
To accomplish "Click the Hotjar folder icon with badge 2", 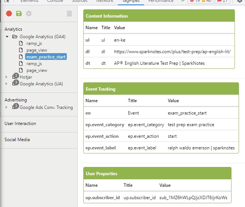I will click(15, 76).
